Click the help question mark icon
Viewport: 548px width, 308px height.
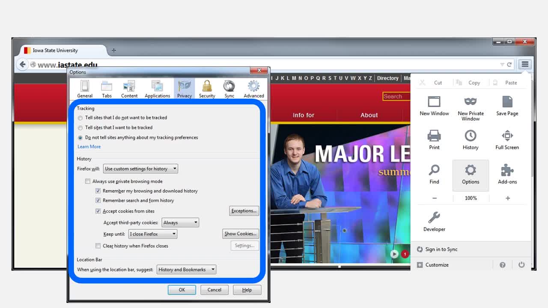pos(503,265)
